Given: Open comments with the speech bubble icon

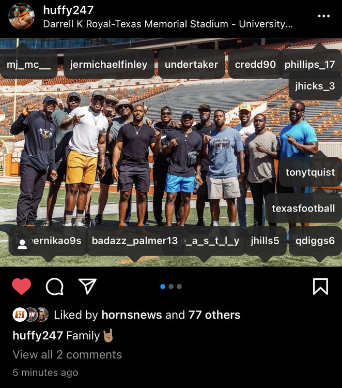Looking at the screenshot, I should (x=55, y=287).
